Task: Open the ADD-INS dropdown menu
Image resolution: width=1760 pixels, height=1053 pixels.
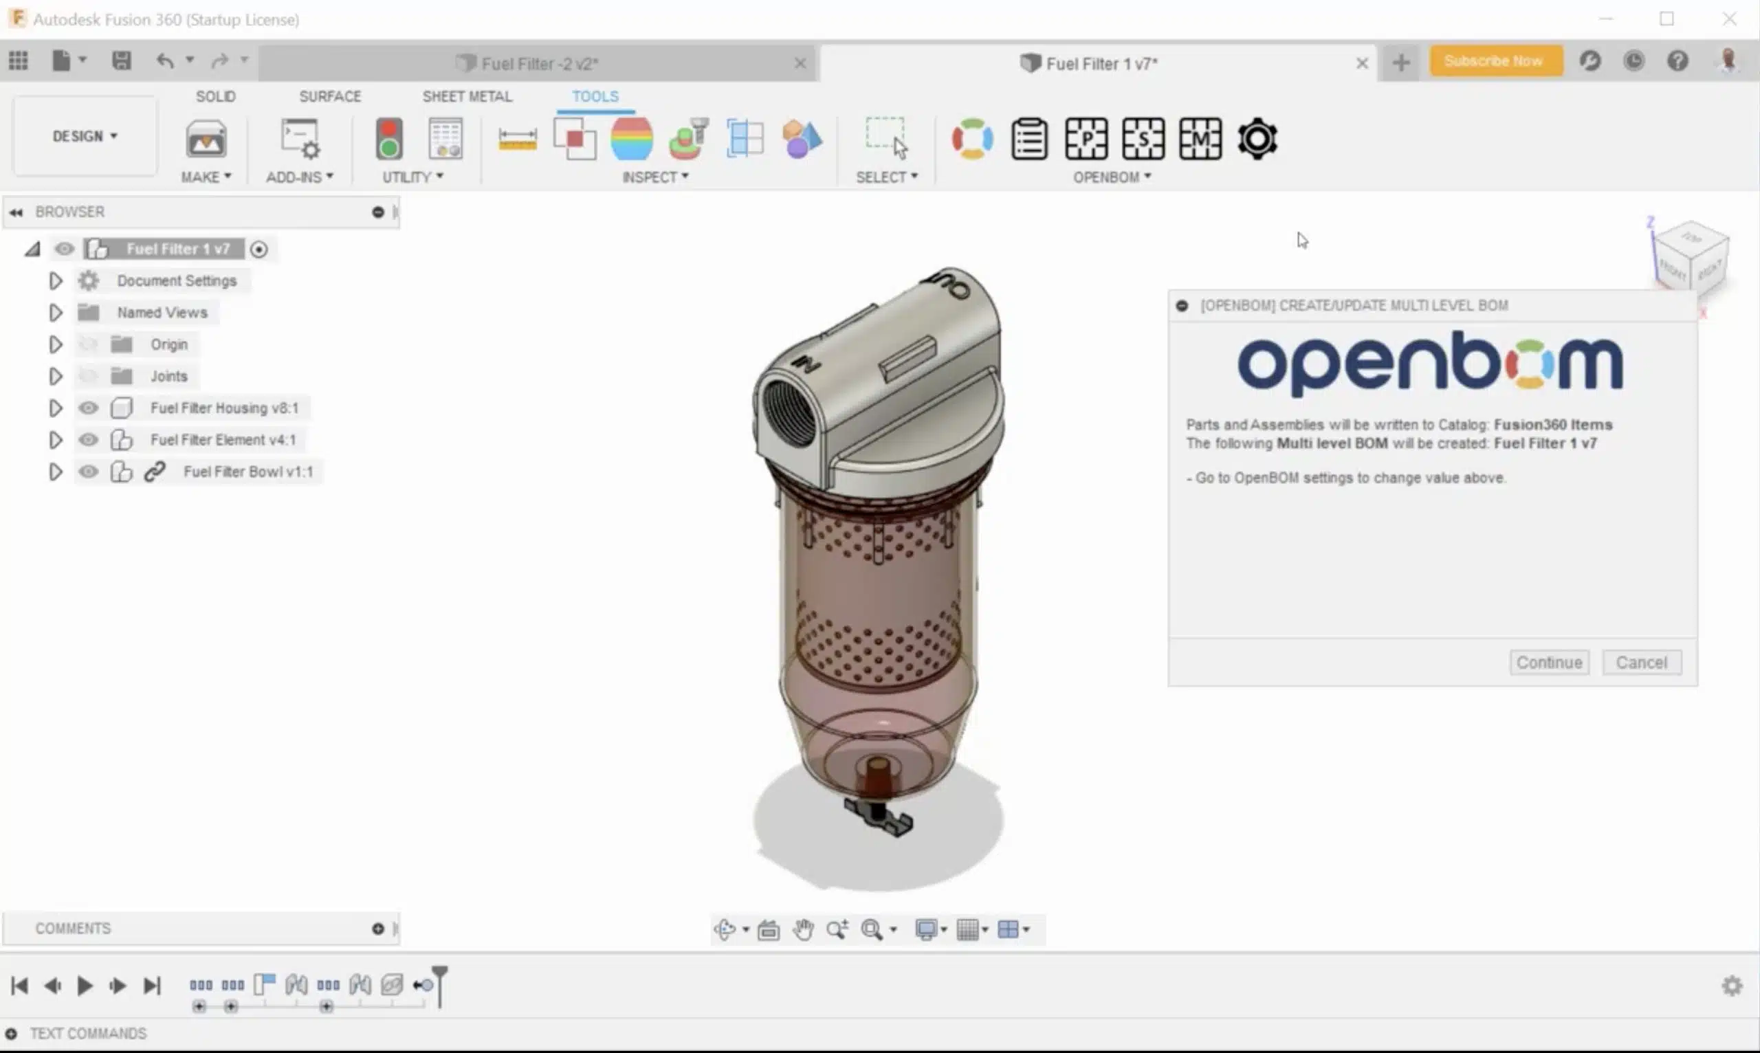Action: [x=300, y=177]
